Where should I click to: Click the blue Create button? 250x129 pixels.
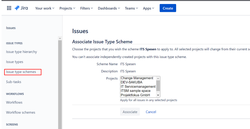tap(168, 8)
